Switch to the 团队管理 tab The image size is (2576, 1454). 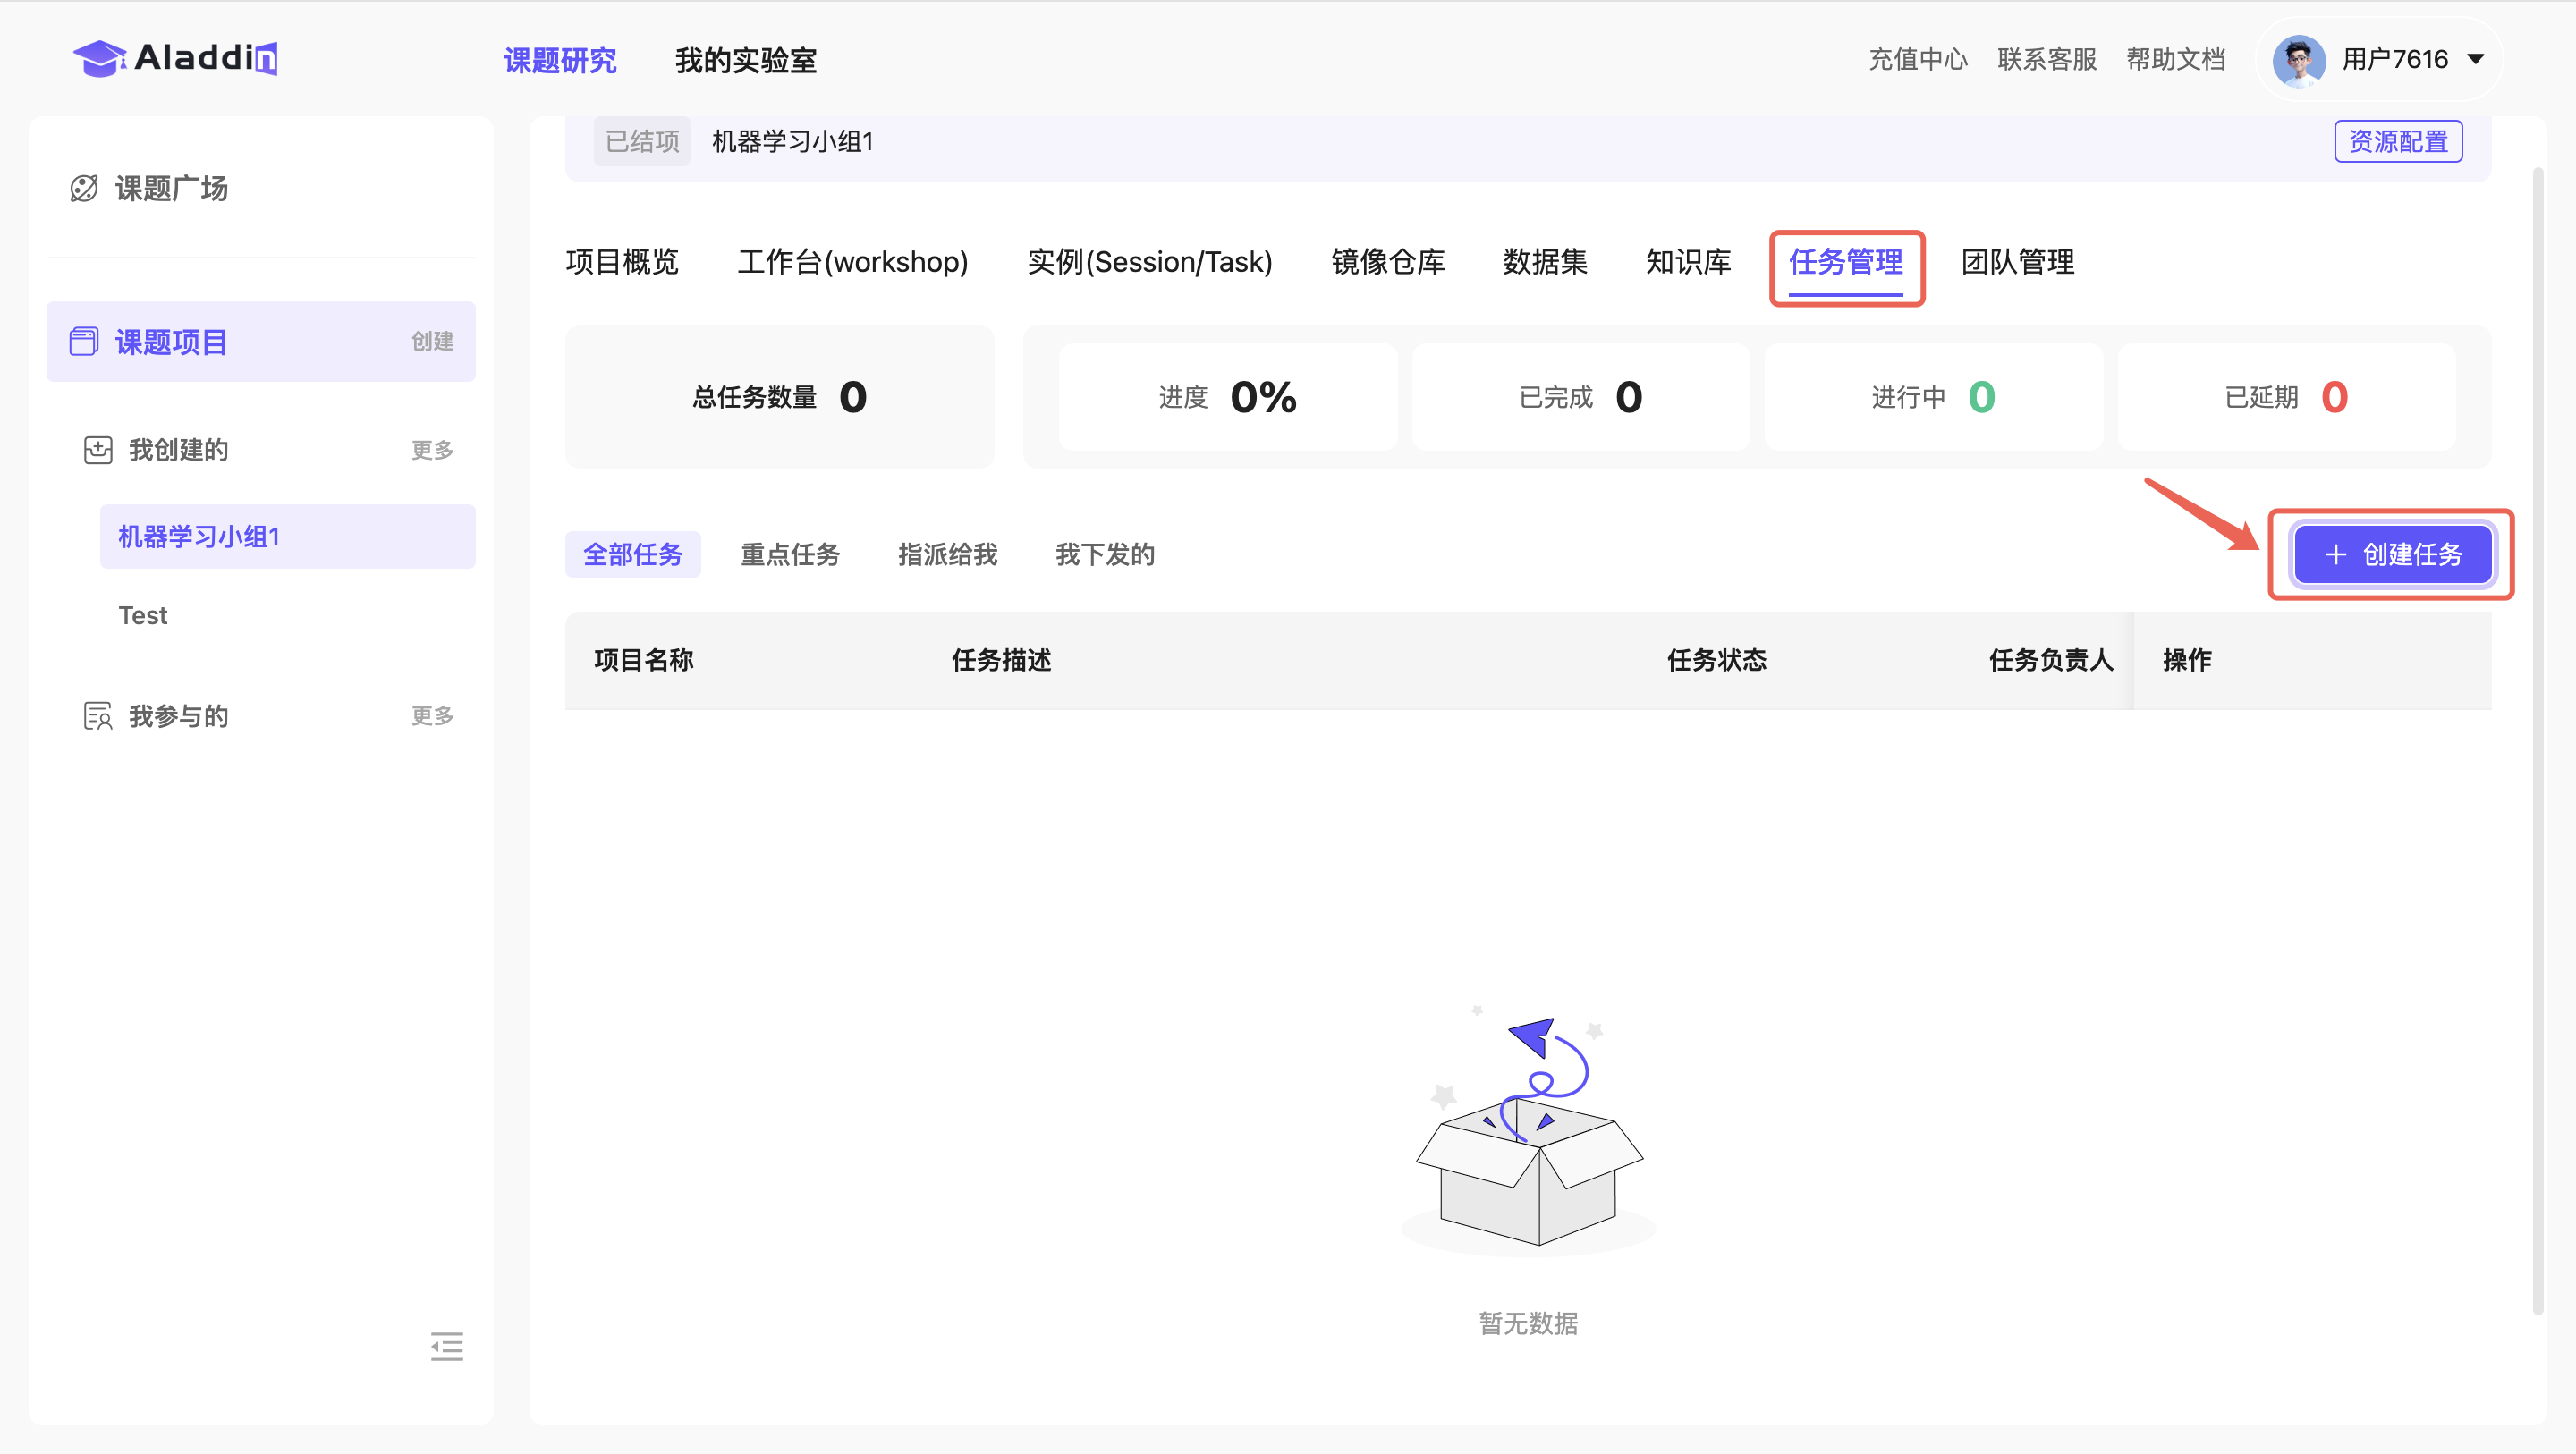pyautogui.click(x=2017, y=262)
